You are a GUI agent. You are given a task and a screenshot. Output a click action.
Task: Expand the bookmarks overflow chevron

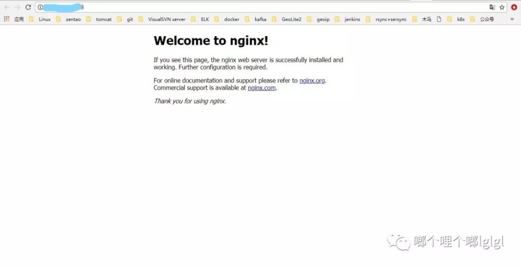point(512,19)
